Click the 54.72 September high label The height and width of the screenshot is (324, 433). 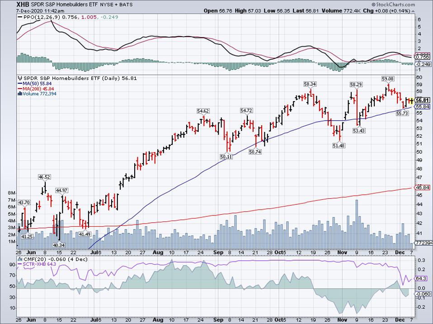point(246,110)
